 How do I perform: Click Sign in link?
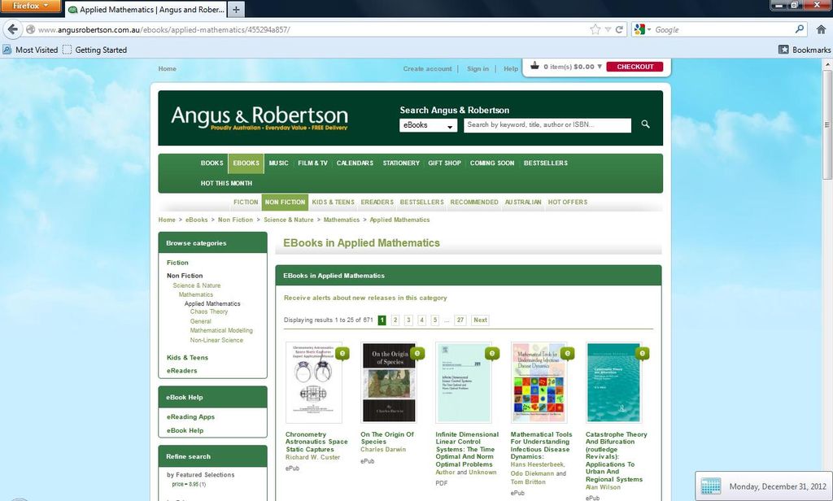click(478, 68)
